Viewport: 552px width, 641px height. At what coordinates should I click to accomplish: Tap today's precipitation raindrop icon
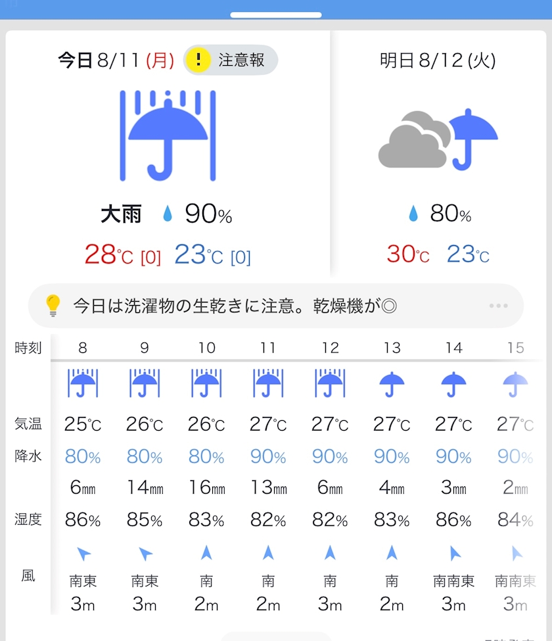click(168, 214)
